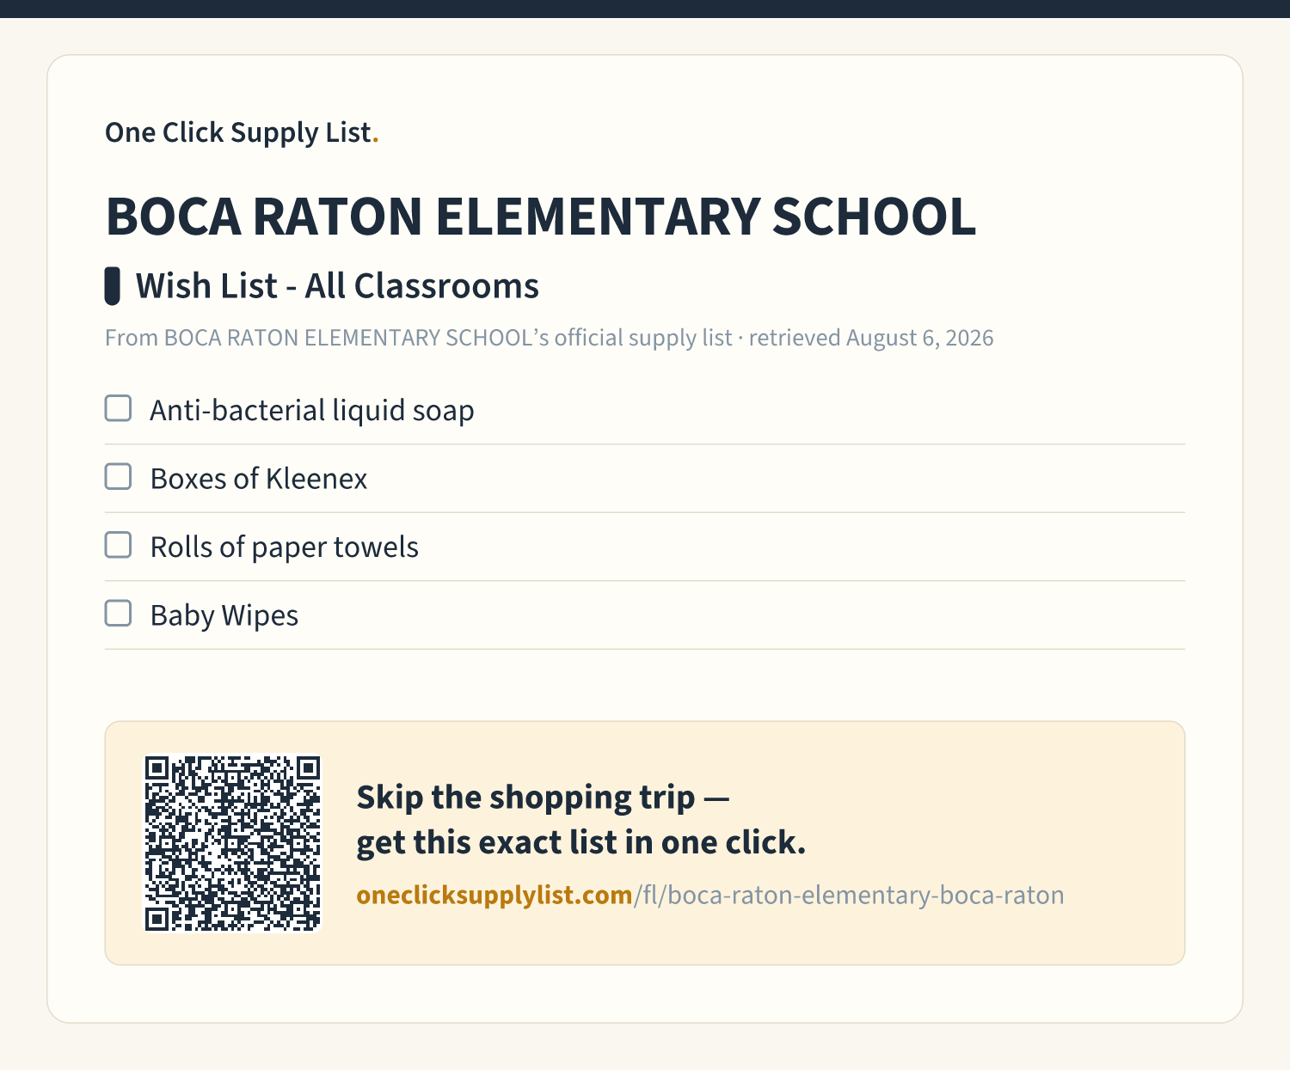Screen dimensions: 1290x1070
Task: Click the /fl/boca-raton-elementary-boca-raton URL path
Action: tap(849, 896)
